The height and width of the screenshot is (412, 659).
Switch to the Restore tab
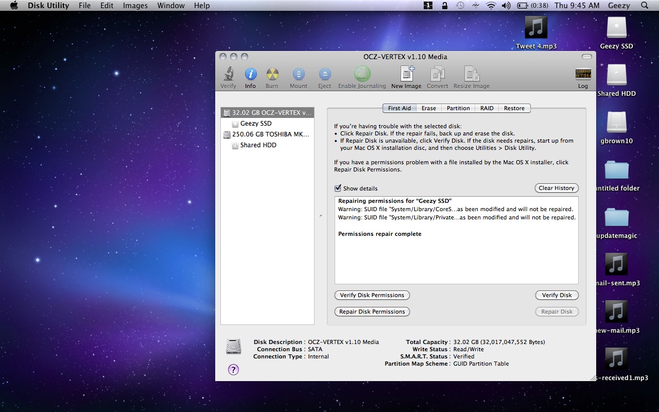pyautogui.click(x=514, y=108)
